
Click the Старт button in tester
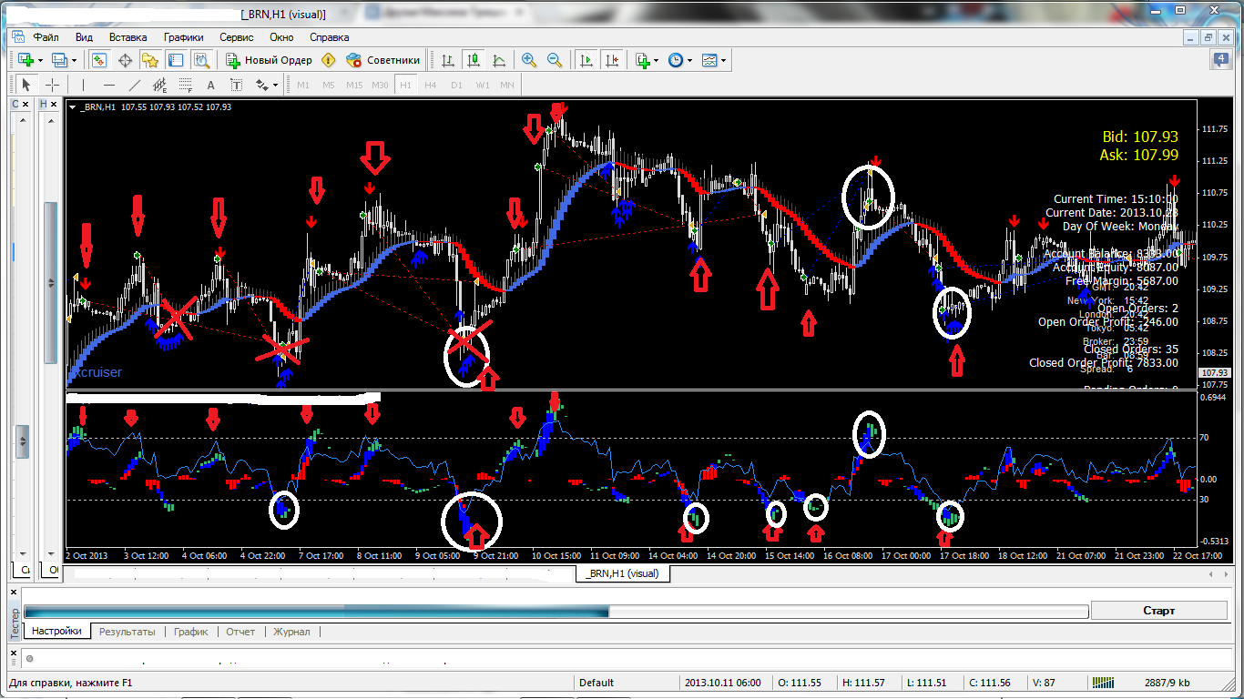coord(1158,611)
